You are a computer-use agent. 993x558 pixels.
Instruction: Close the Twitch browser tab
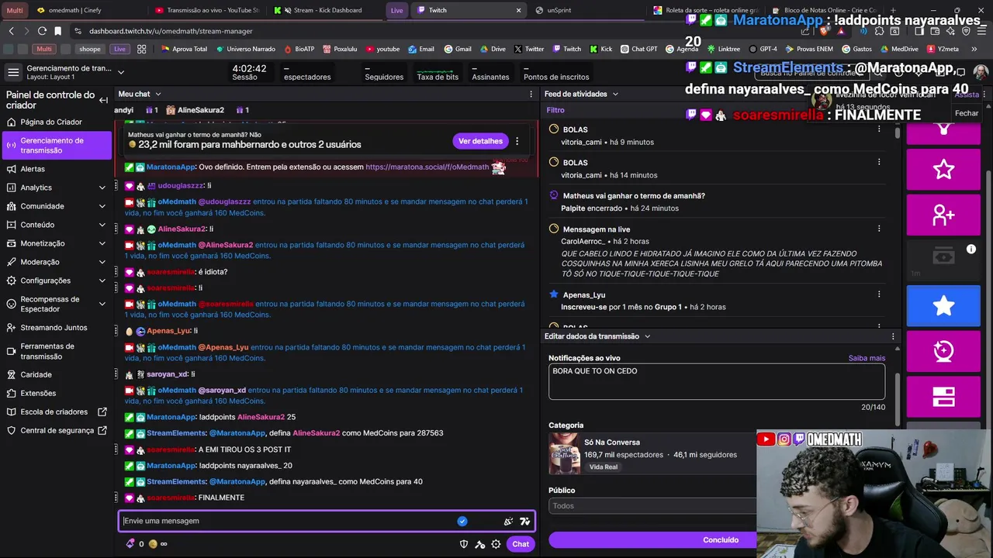[x=519, y=10]
